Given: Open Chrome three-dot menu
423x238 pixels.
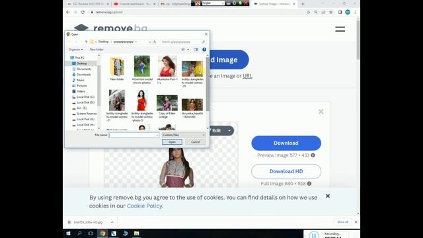Looking at the screenshot, I should coord(355,12).
